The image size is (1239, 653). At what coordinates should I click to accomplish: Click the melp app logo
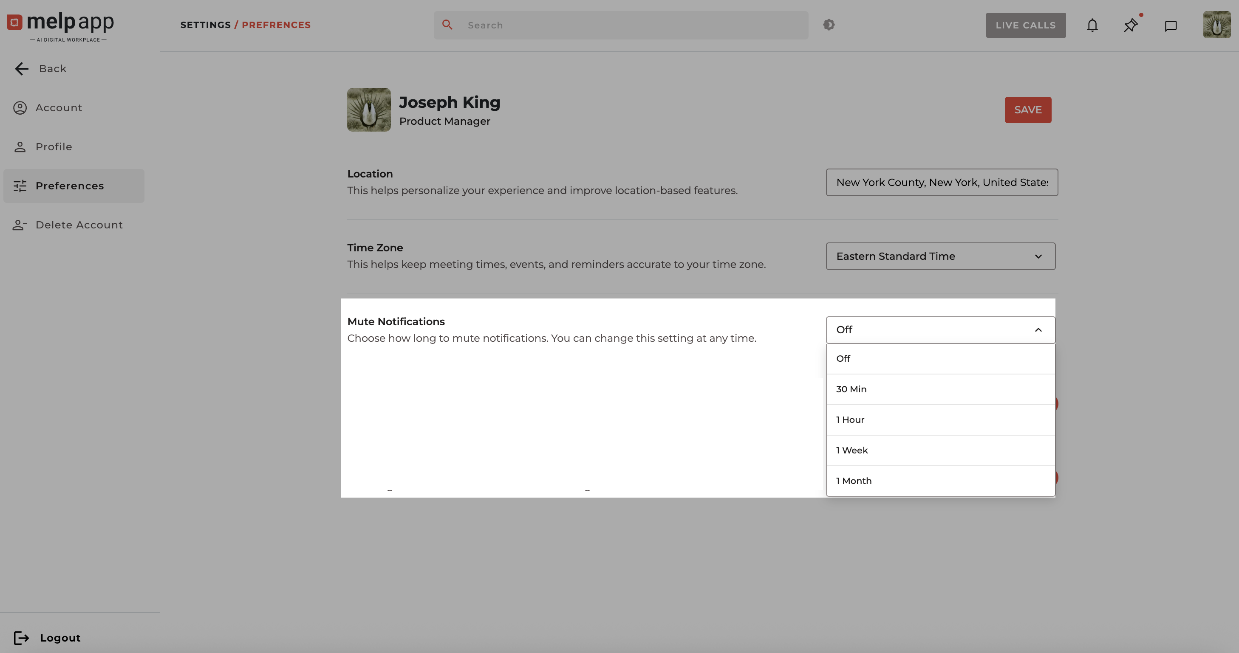pyautogui.click(x=61, y=25)
